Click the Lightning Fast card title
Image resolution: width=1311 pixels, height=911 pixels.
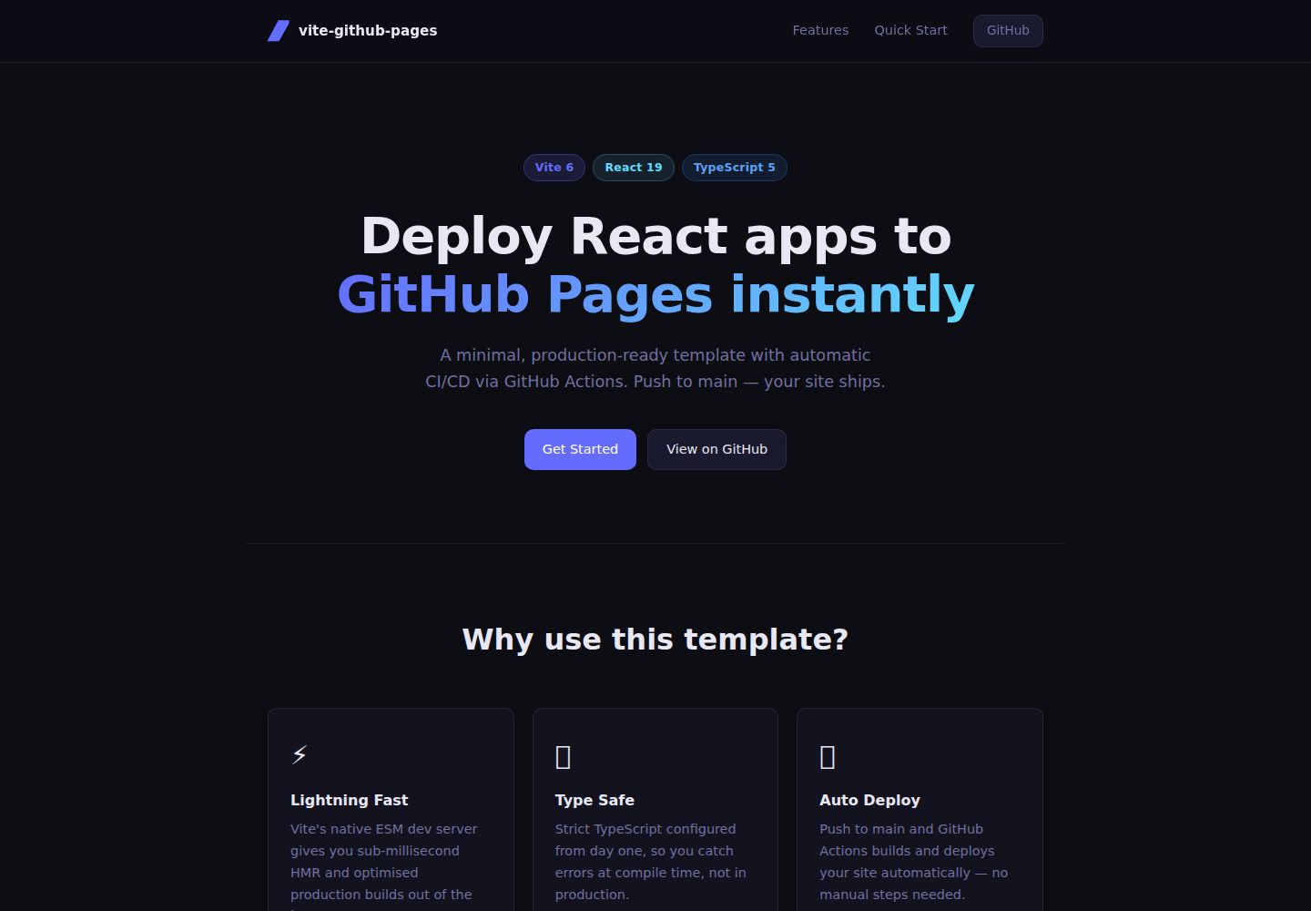click(350, 800)
